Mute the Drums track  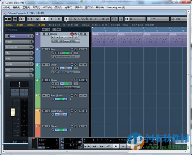[44, 34]
